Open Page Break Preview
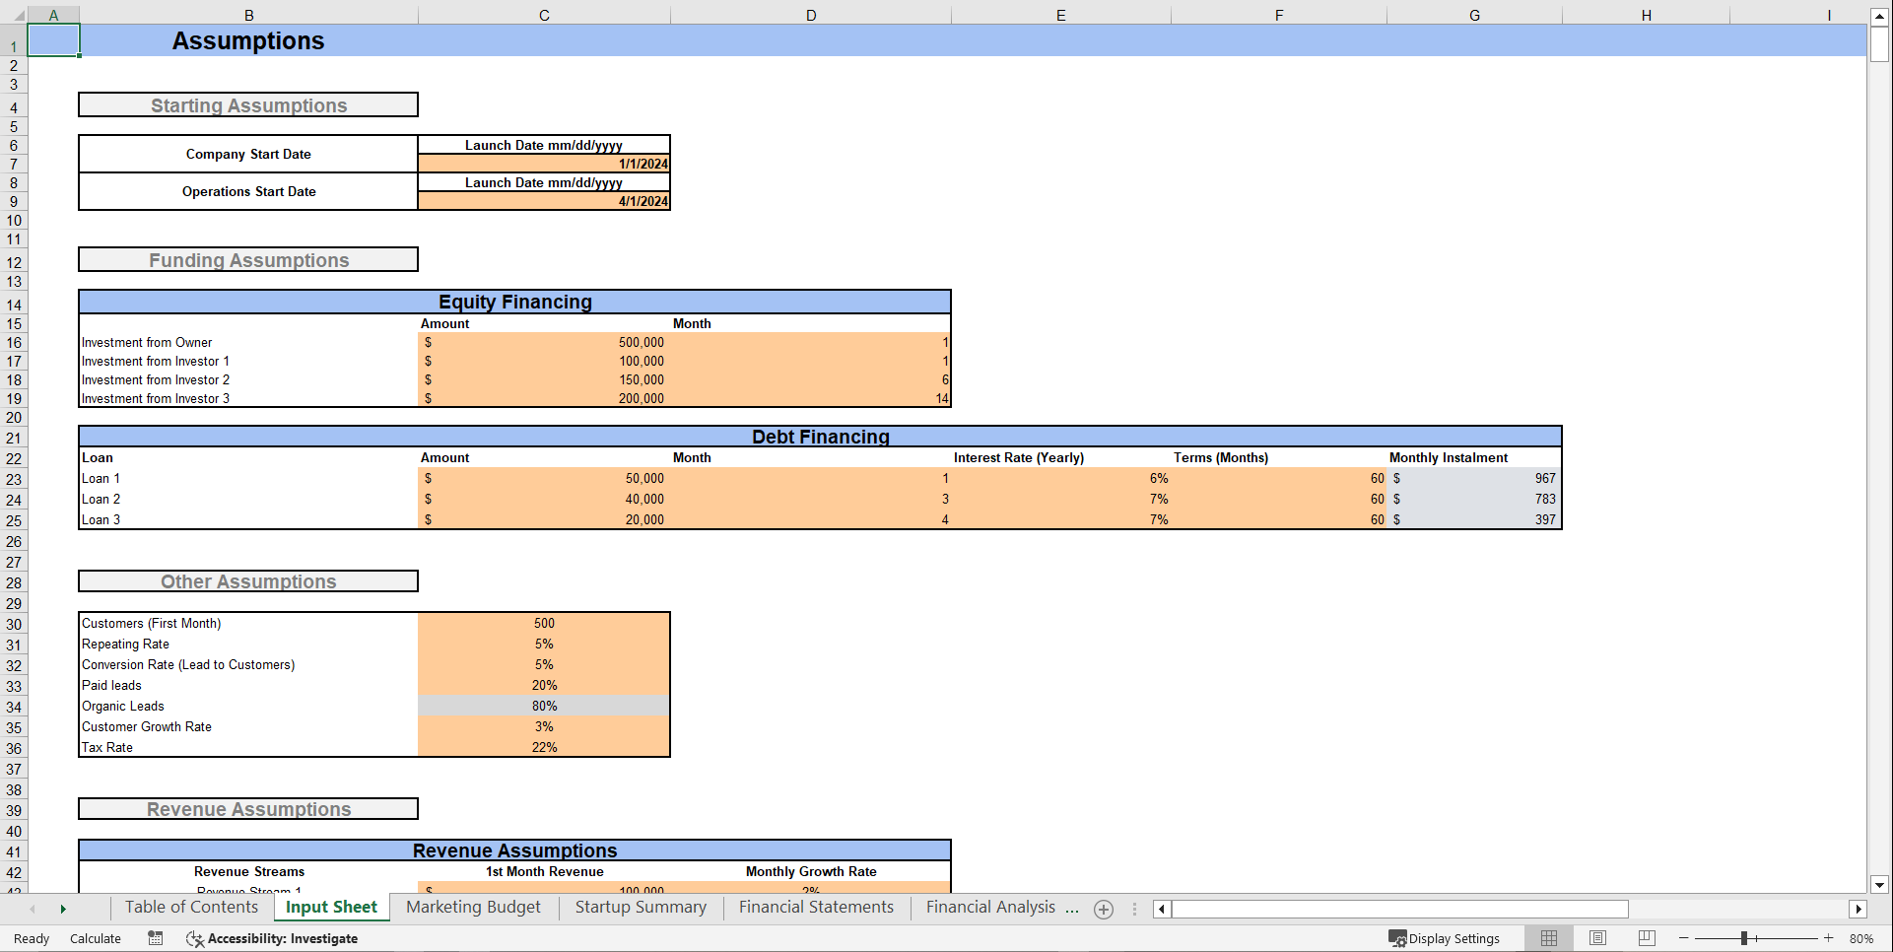The height and width of the screenshot is (952, 1893). (x=1647, y=938)
